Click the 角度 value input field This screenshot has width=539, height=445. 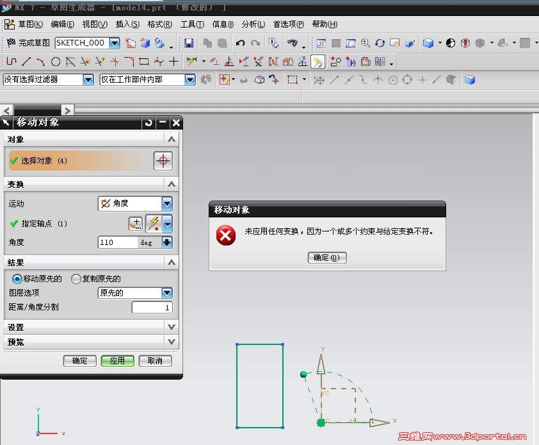point(118,242)
